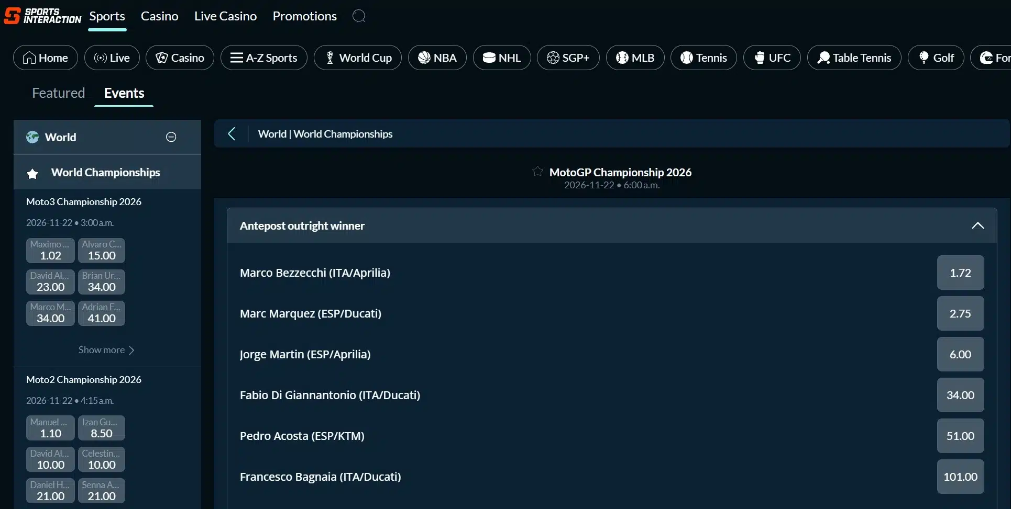Bet Fabio Di Giannantonio at 34.00
1011x509 pixels.
point(960,395)
